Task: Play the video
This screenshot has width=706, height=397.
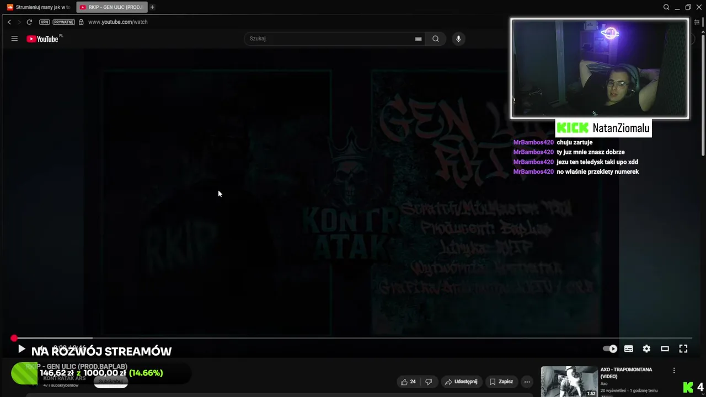Action: point(21,349)
